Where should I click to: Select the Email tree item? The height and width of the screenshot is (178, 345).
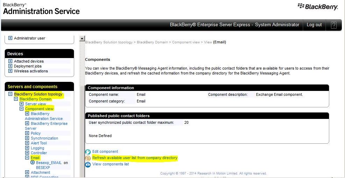click(x=35, y=157)
